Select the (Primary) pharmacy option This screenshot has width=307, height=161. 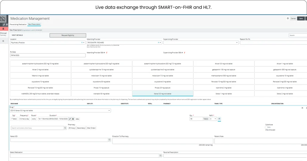72,128
